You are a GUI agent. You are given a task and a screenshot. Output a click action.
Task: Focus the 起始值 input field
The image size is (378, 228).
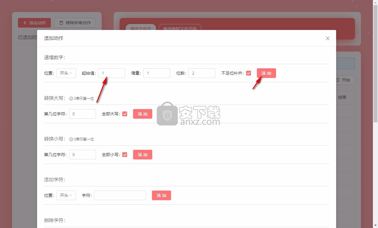click(x=112, y=73)
